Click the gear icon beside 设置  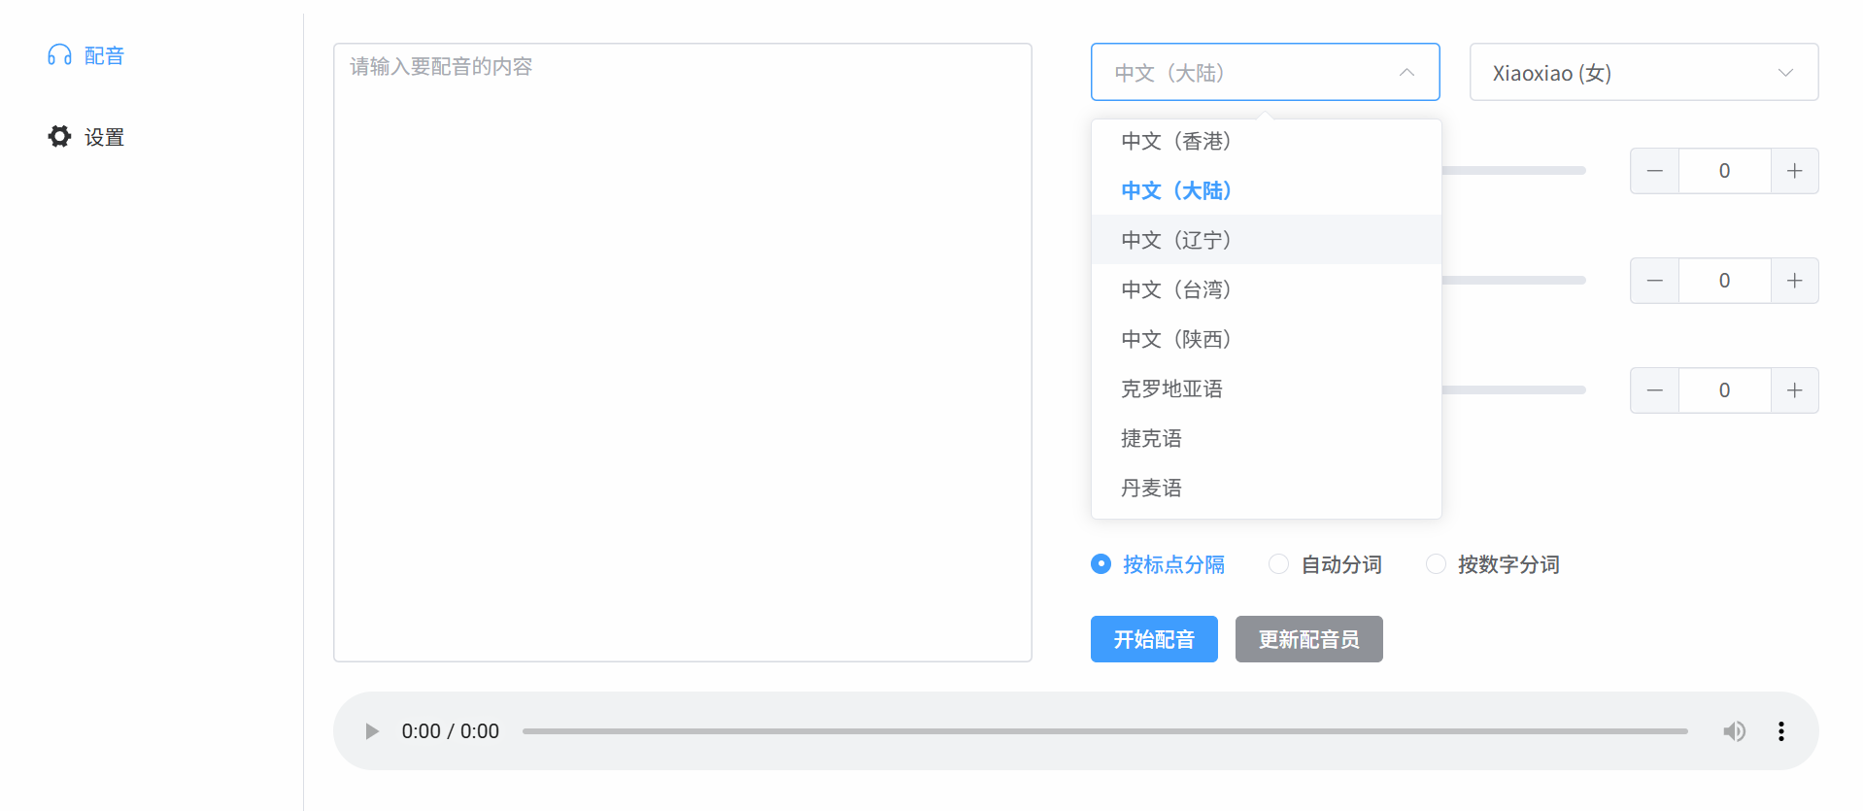pos(59,137)
